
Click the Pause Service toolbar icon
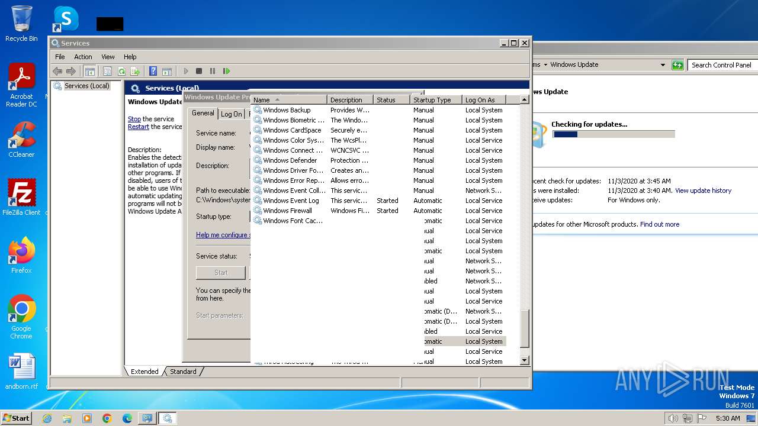(213, 71)
